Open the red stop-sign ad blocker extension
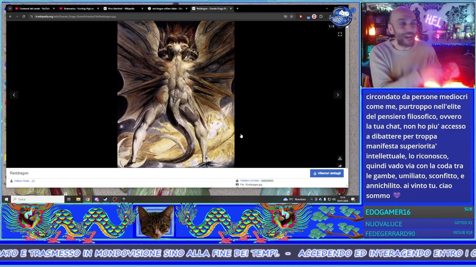 click(314, 16)
